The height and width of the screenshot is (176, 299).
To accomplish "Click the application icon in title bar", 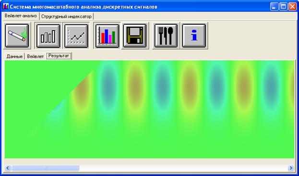I will (x=6, y=7).
